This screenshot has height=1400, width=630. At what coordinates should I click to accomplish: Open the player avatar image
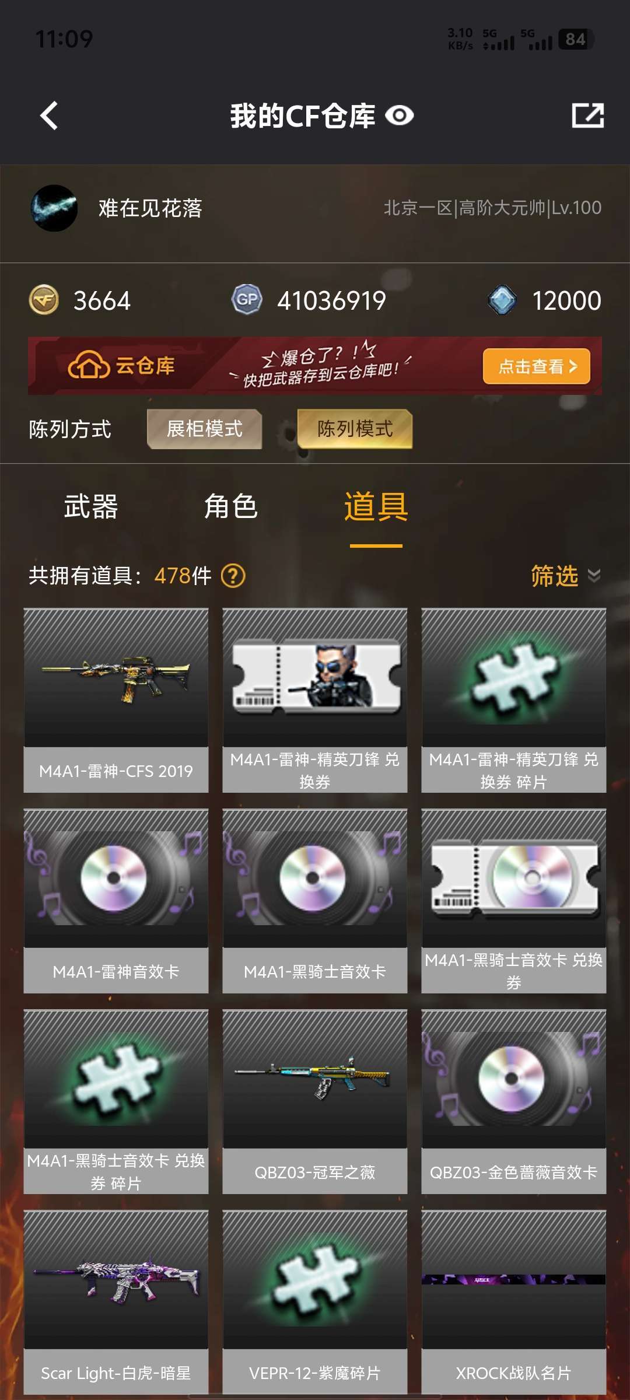click(54, 208)
